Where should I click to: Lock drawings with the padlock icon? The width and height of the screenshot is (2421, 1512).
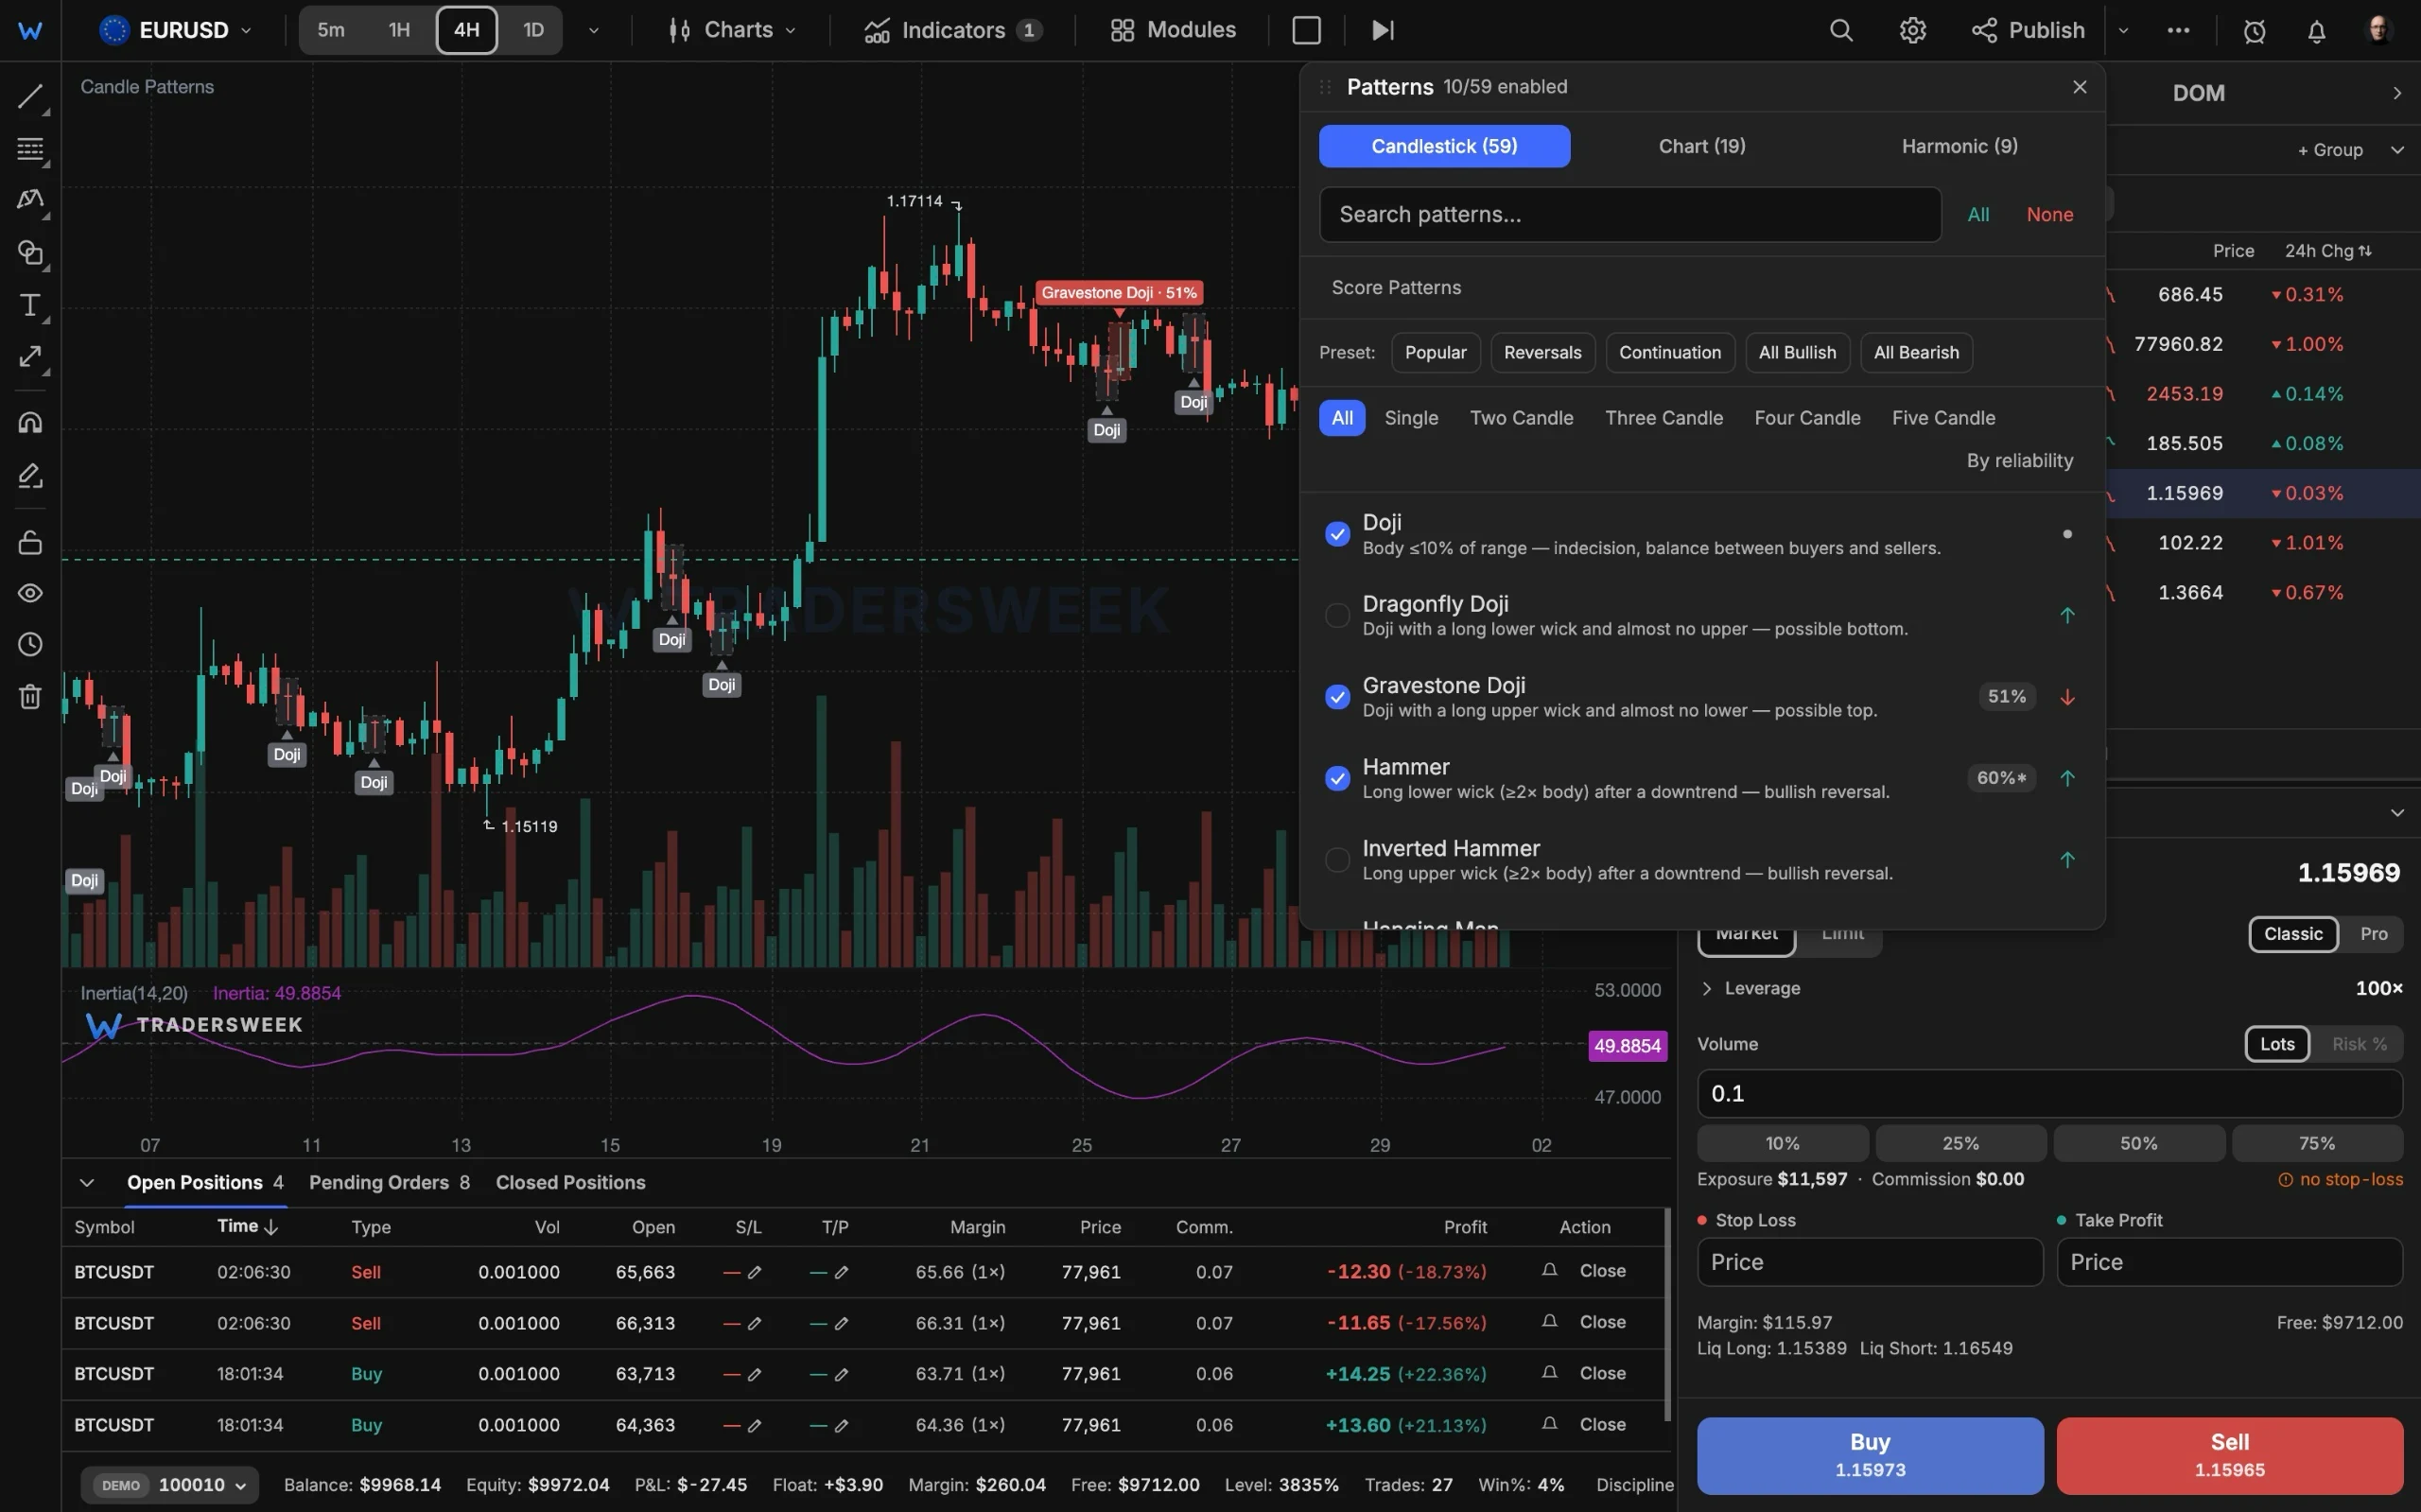coord(30,541)
